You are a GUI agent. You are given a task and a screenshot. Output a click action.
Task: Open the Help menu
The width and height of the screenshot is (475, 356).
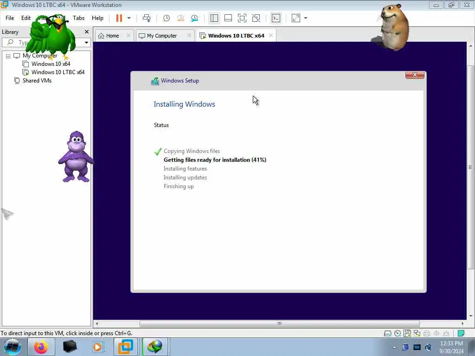(x=97, y=18)
